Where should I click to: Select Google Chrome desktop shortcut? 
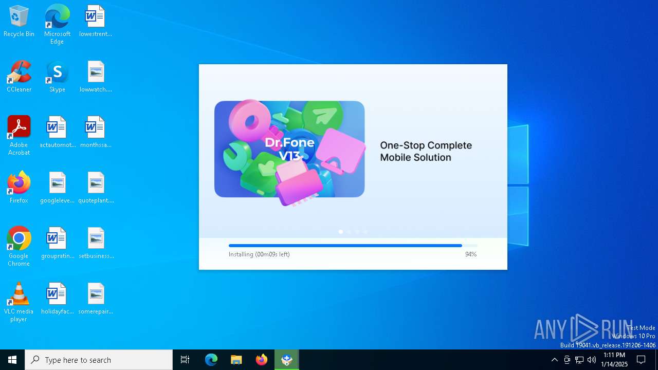click(x=19, y=247)
